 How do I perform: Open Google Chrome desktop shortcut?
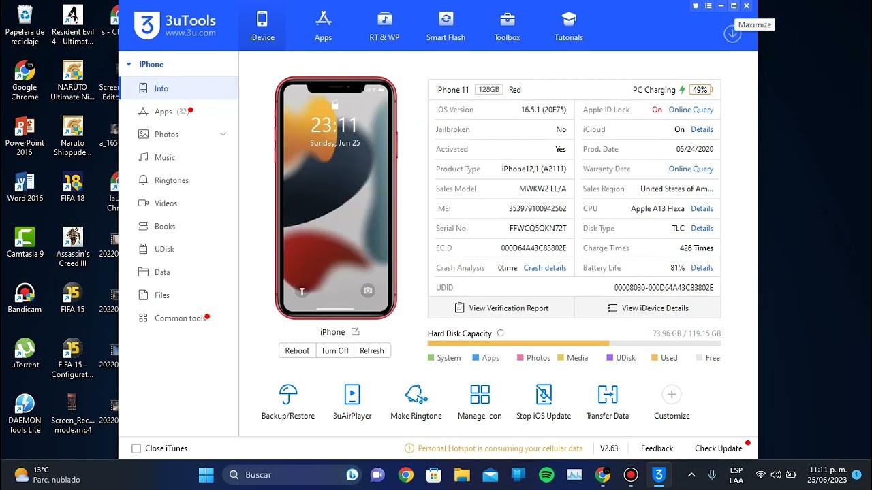coord(25,80)
